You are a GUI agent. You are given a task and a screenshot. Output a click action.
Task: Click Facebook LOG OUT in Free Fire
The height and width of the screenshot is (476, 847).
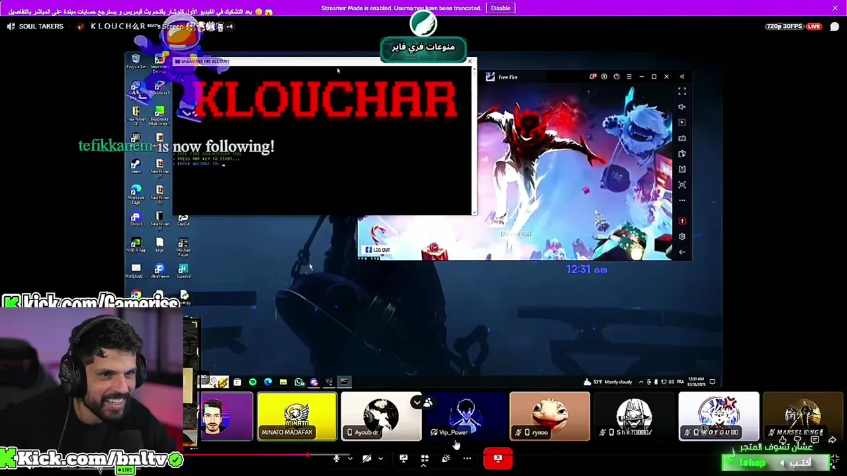click(377, 250)
